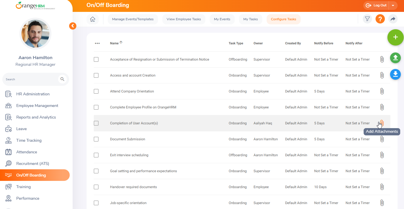This screenshot has height=209, width=404.
Task: Open the Recruitment (ATS) sidebar menu
Action: pyautogui.click(x=33, y=163)
